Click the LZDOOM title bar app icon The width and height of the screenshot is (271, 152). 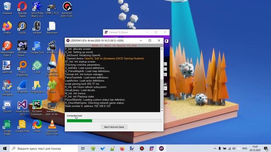click(x=68, y=41)
